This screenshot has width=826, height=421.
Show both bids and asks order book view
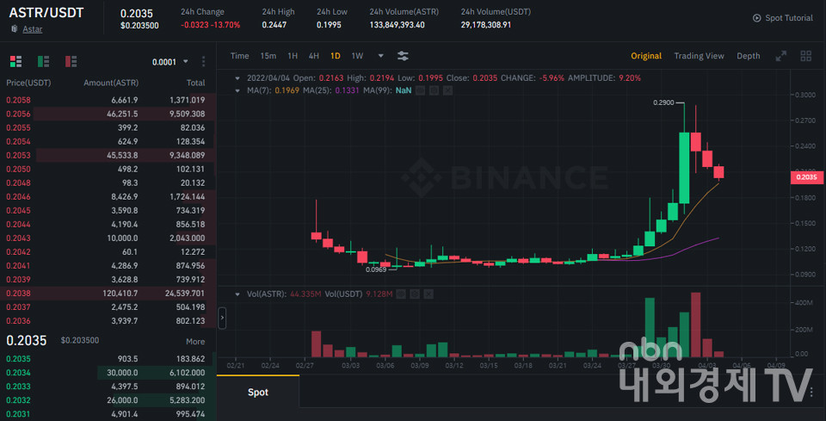(15, 61)
